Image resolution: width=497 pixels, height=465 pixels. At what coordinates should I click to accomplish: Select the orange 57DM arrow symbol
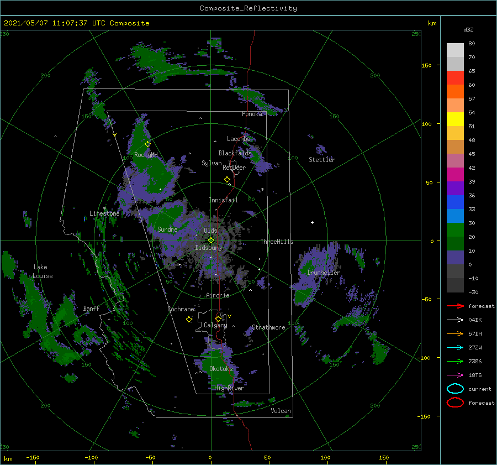pyautogui.click(x=455, y=333)
